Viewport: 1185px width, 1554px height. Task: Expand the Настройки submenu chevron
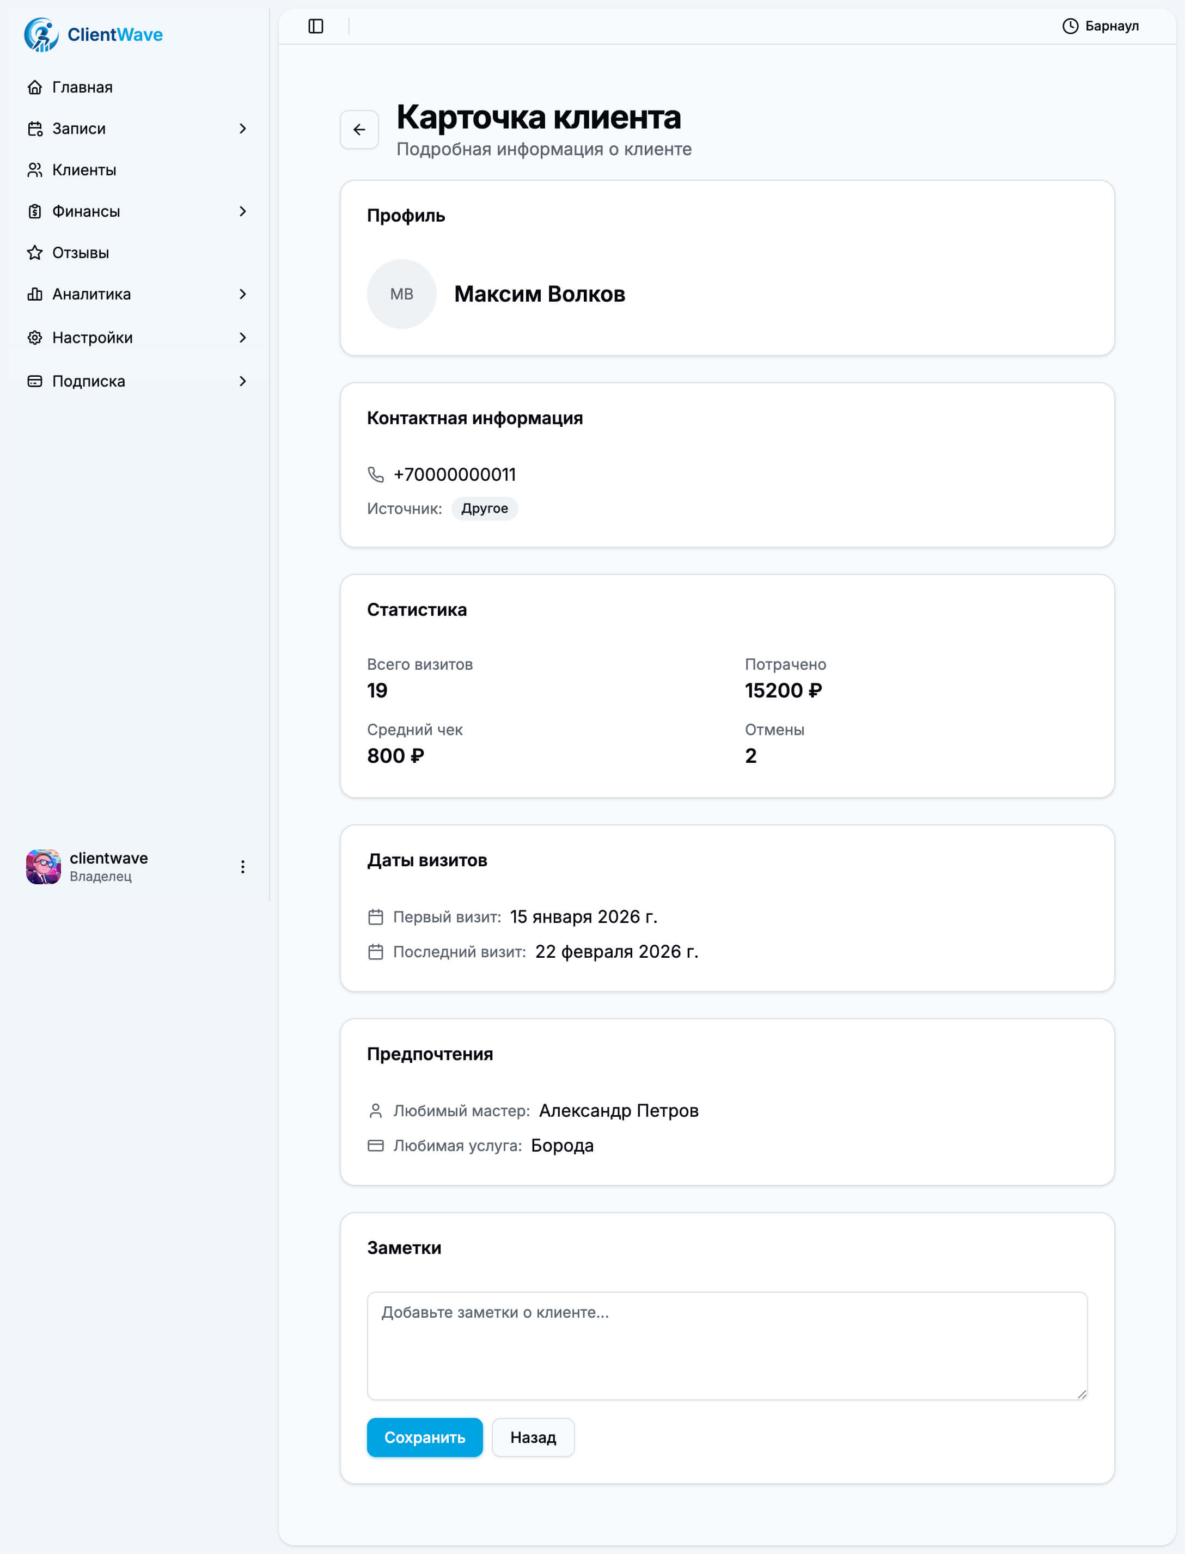click(x=243, y=338)
